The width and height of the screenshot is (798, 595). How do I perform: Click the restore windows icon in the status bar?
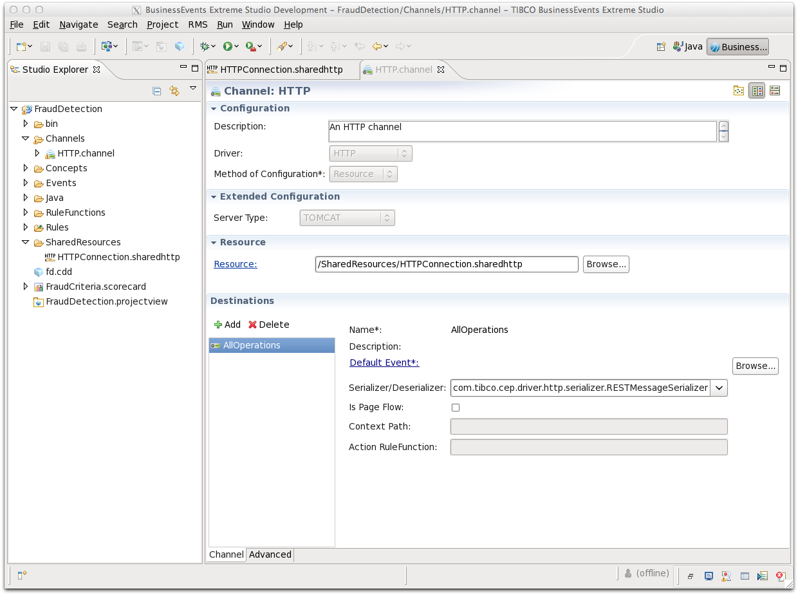691,576
